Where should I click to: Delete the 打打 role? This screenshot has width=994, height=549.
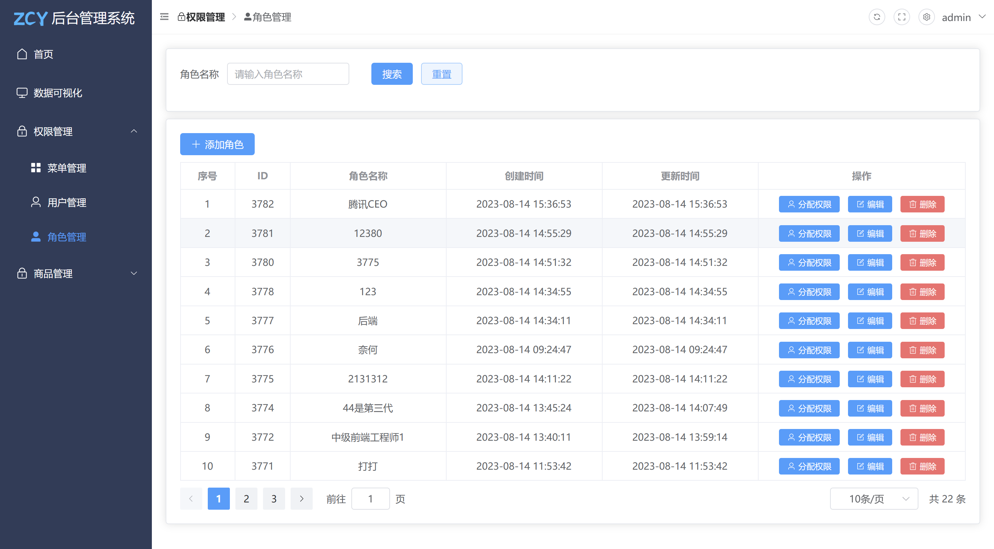(x=922, y=467)
